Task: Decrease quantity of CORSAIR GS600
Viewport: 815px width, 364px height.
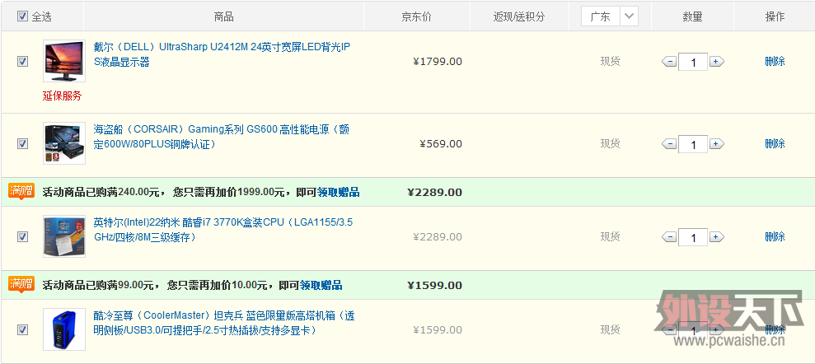Action: click(669, 144)
